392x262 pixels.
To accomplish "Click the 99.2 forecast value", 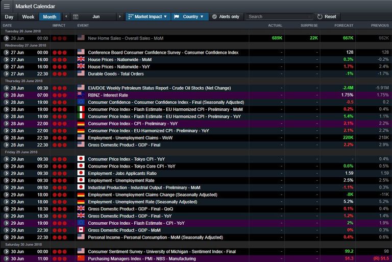I will pyautogui.click(x=349, y=251).
